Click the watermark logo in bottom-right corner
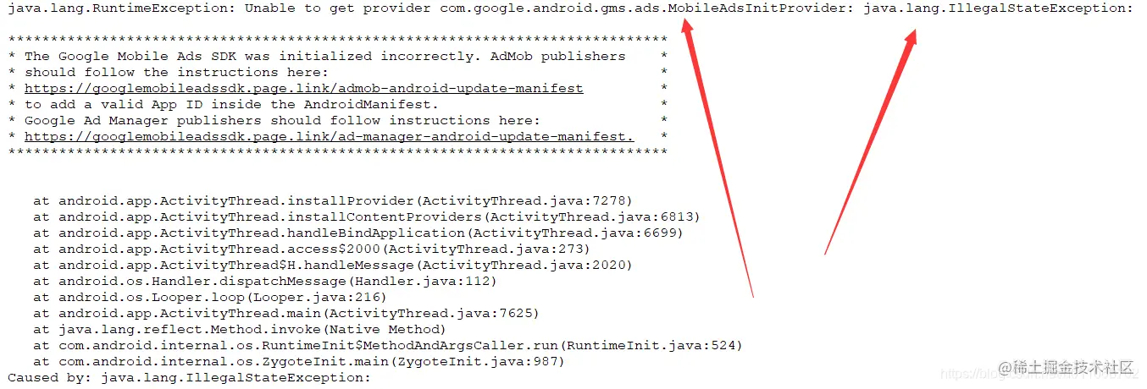The image size is (1147, 389). point(1066,367)
